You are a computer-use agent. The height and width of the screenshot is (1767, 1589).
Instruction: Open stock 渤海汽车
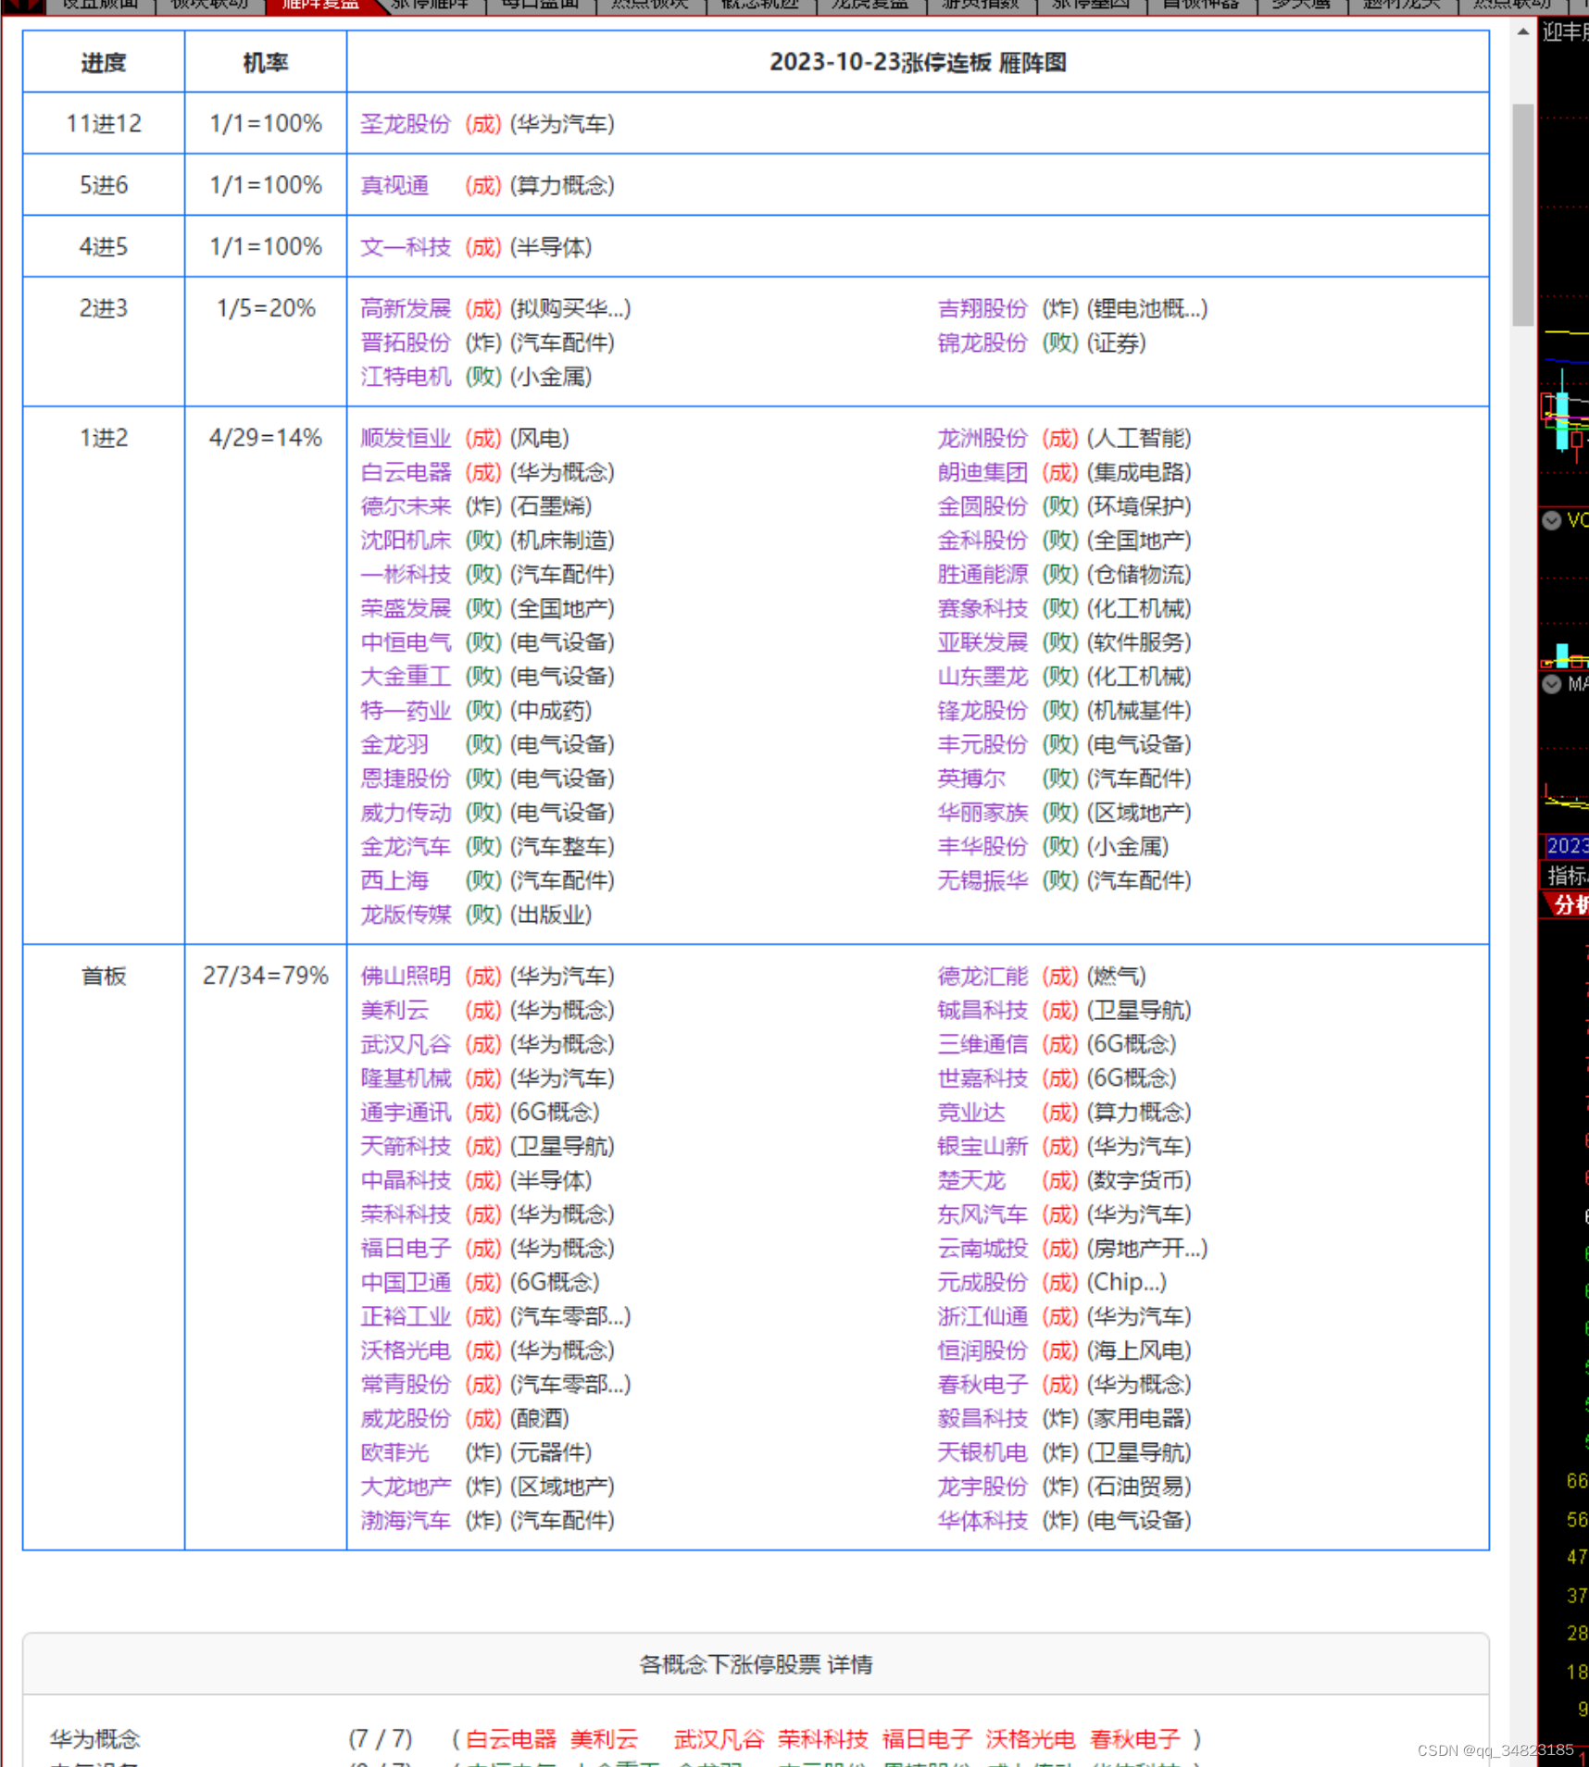click(406, 1521)
